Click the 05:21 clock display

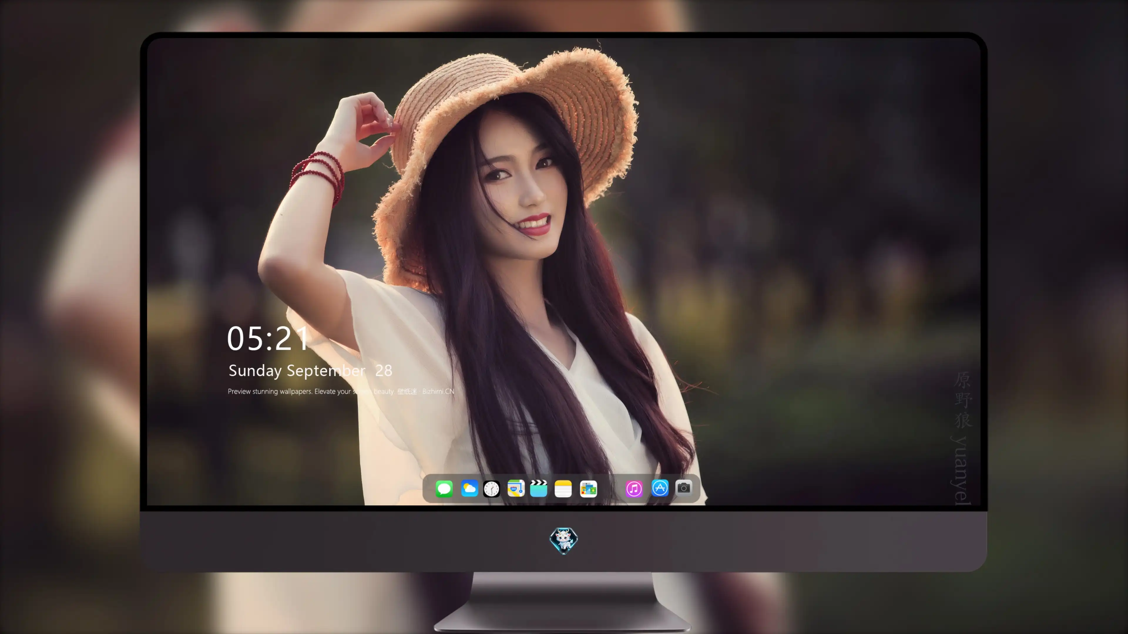click(x=268, y=339)
